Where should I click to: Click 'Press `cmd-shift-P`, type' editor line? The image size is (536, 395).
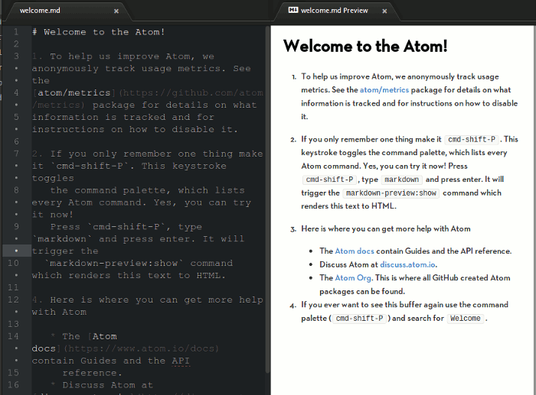click(126, 227)
